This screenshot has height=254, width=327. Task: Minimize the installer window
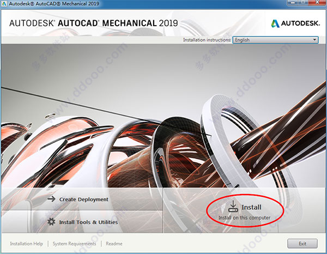(293, 3)
